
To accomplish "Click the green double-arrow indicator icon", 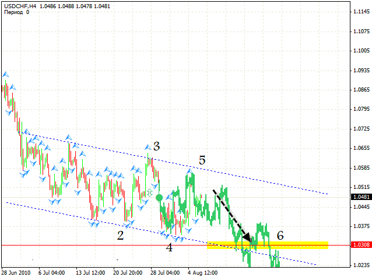I will (149, 192).
